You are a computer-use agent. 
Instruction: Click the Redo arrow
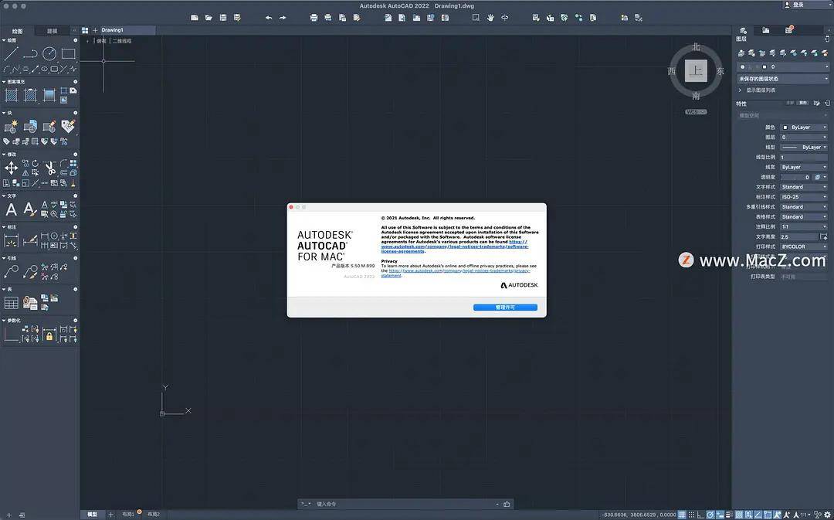tap(283, 18)
